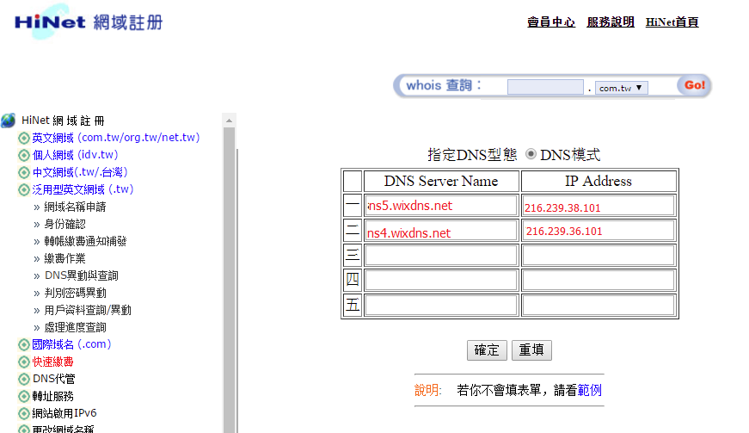
Task: Go to HiNet首頁 link
Action: 672,22
